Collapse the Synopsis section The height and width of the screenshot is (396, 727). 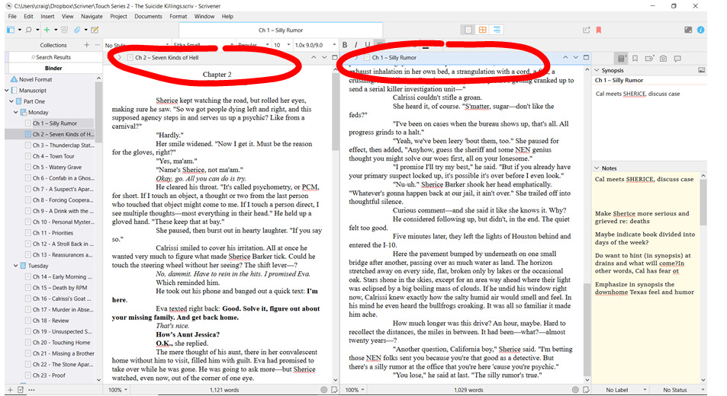(x=597, y=70)
